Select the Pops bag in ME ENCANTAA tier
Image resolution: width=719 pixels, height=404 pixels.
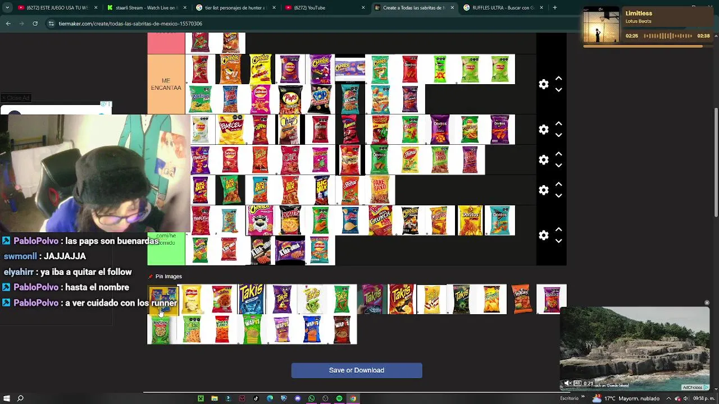click(x=290, y=99)
